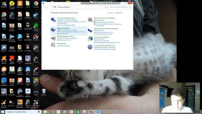Viewport: 202px width, 114px height.
Task: Select Counter-Strike Global Offensive shortcut
Action: 20,104
